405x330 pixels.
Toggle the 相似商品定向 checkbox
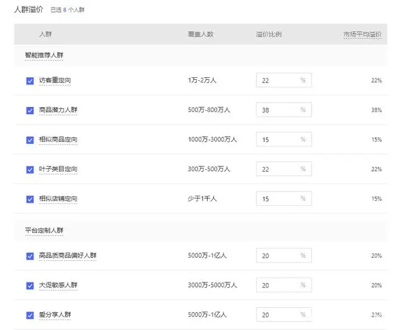click(30, 140)
